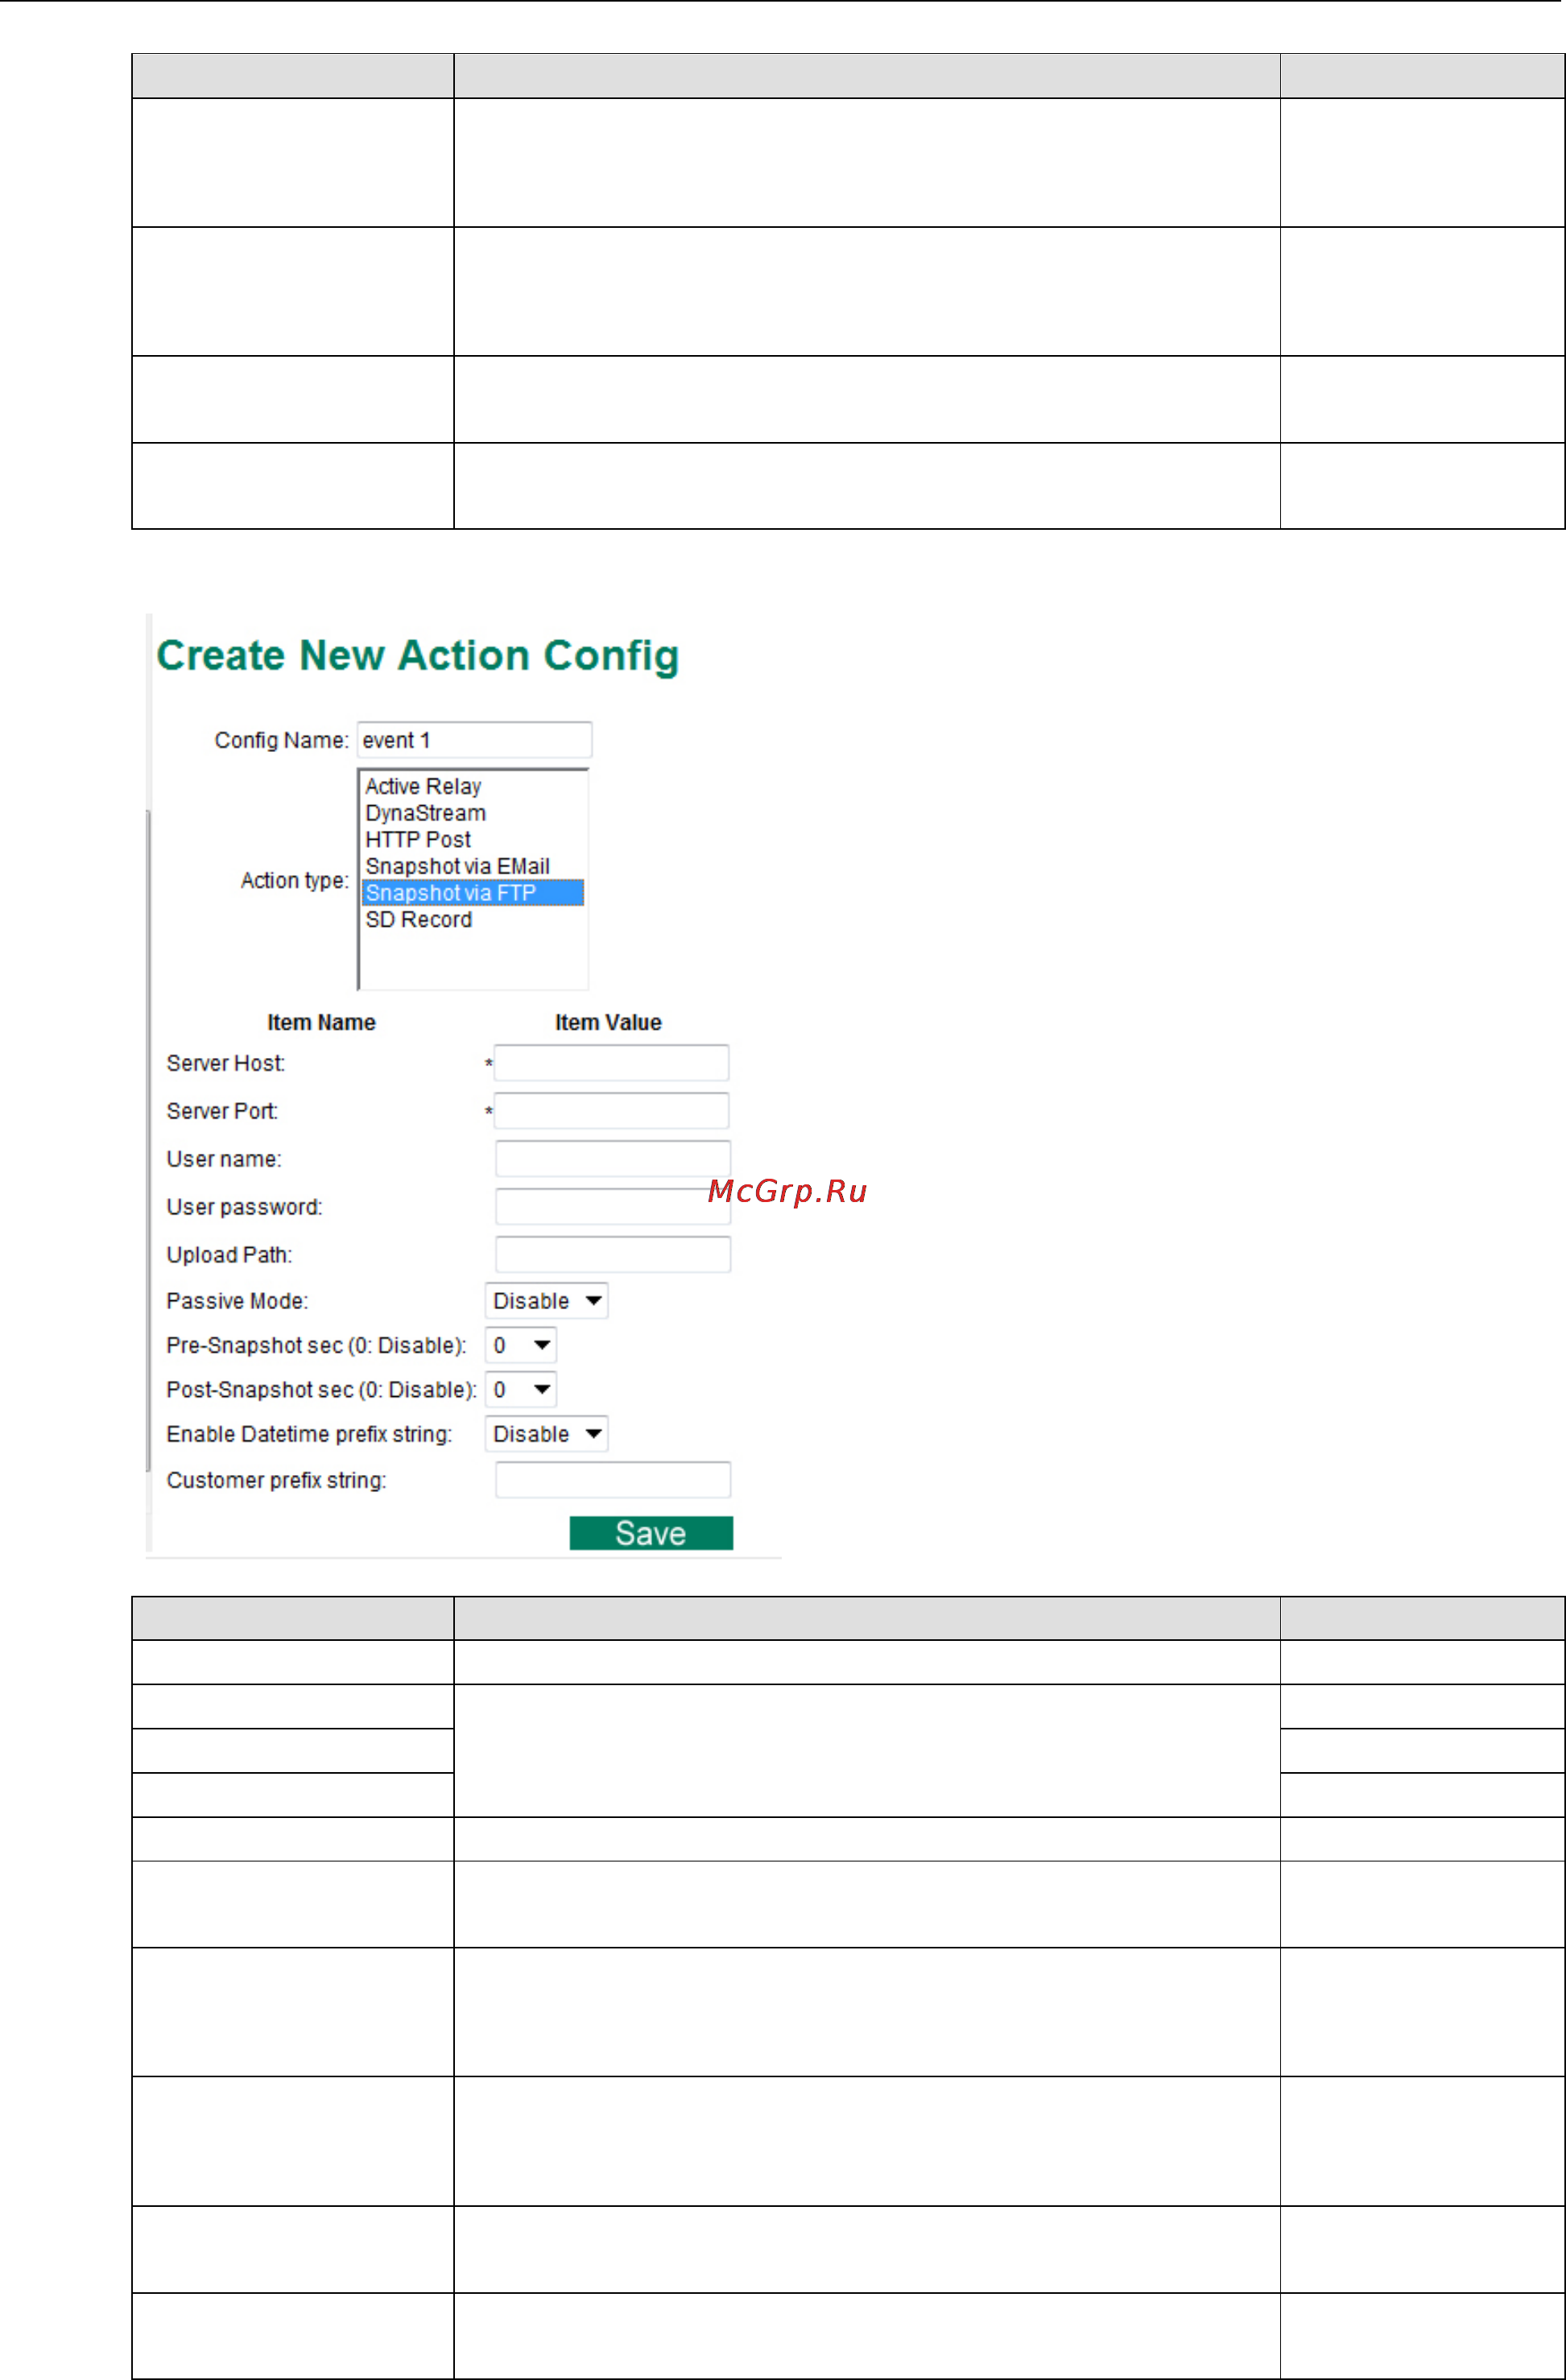This screenshot has height=2380, width=1566.
Task: Select Snapshot via EMail action type
Action: [x=457, y=866]
